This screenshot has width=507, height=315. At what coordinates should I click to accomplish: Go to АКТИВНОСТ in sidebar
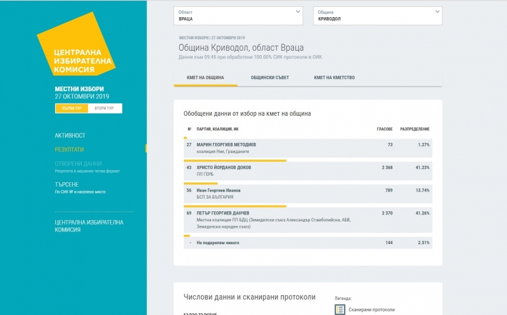(70, 135)
